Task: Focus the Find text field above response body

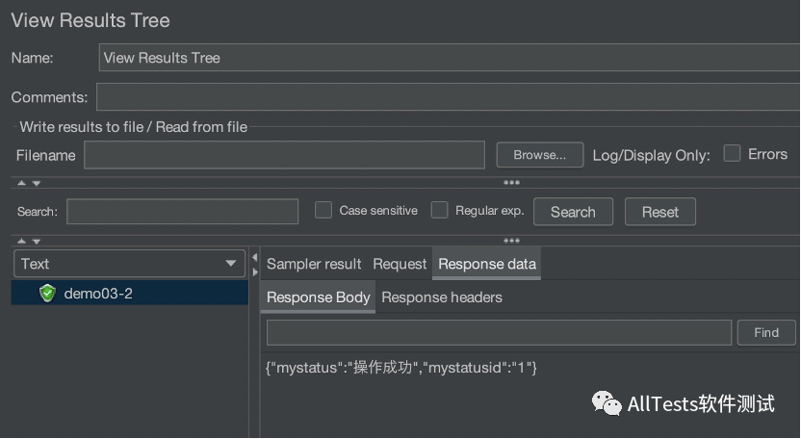Action: point(499,333)
